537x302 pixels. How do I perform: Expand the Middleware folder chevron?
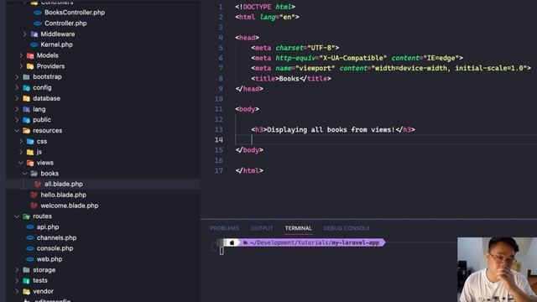(24, 34)
